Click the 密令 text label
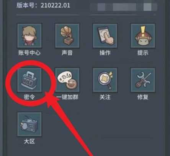 click(29, 97)
